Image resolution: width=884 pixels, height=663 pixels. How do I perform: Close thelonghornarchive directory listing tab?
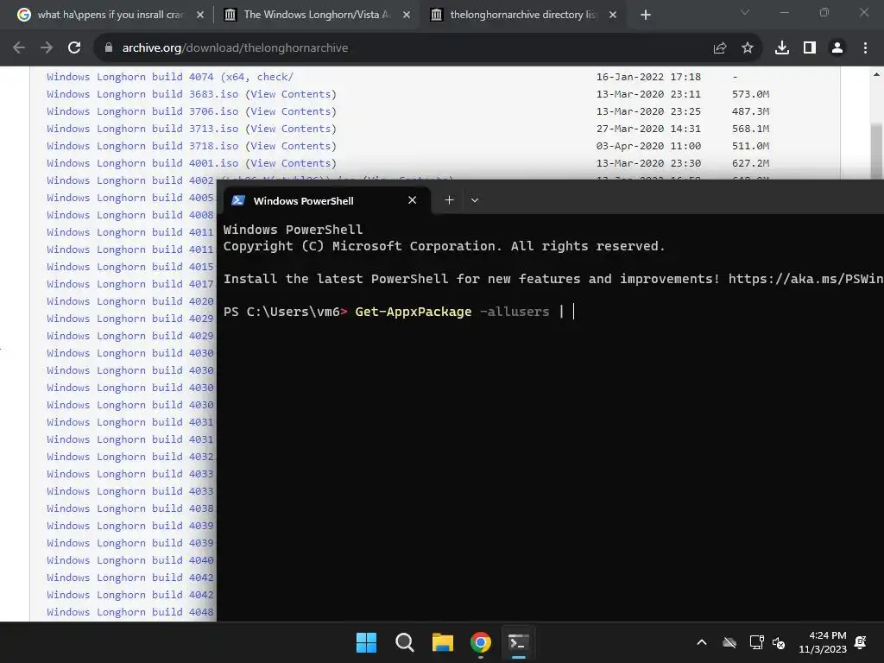click(613, 16)
